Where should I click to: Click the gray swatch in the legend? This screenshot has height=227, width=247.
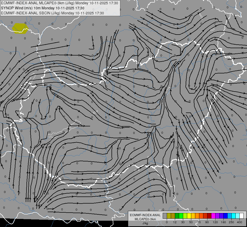[165, 216]
